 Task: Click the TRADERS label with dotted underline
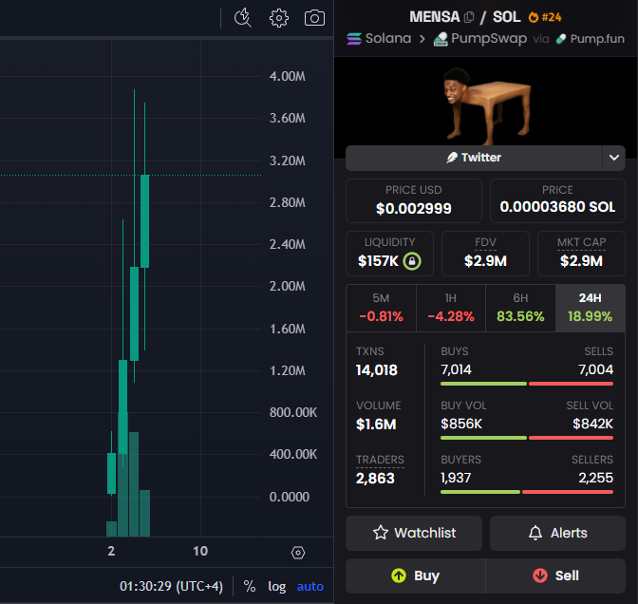380,460
